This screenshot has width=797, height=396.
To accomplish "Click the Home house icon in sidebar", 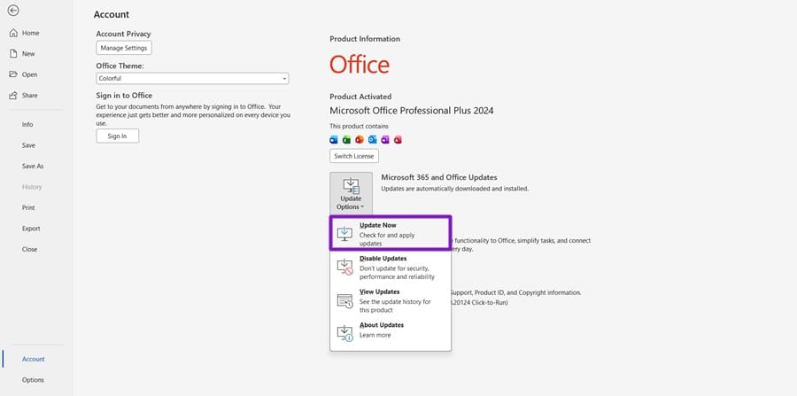I will click(13, 33).
